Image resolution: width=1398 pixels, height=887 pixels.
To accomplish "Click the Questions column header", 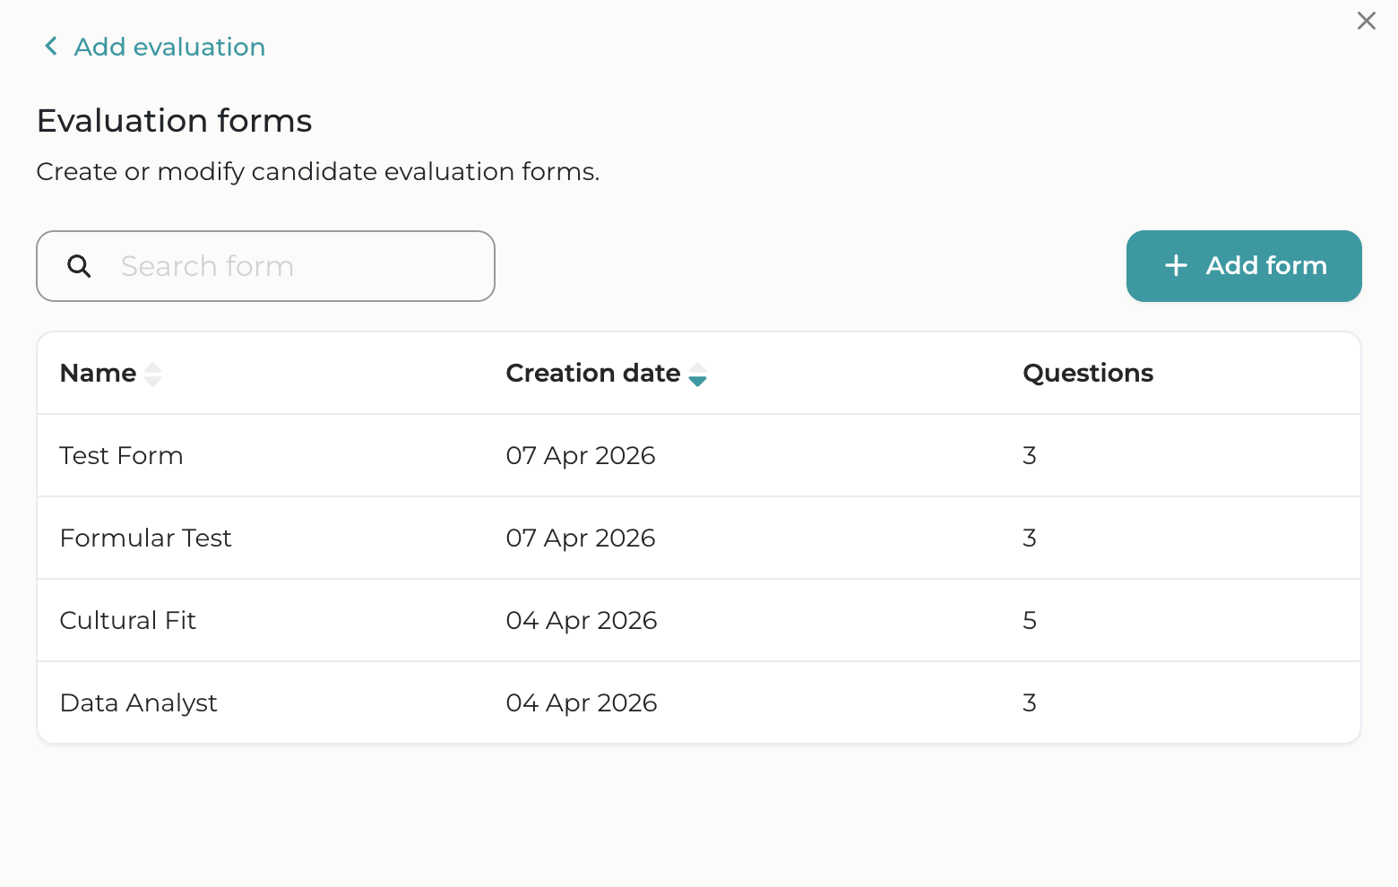I will click(x=1087, y=373).
